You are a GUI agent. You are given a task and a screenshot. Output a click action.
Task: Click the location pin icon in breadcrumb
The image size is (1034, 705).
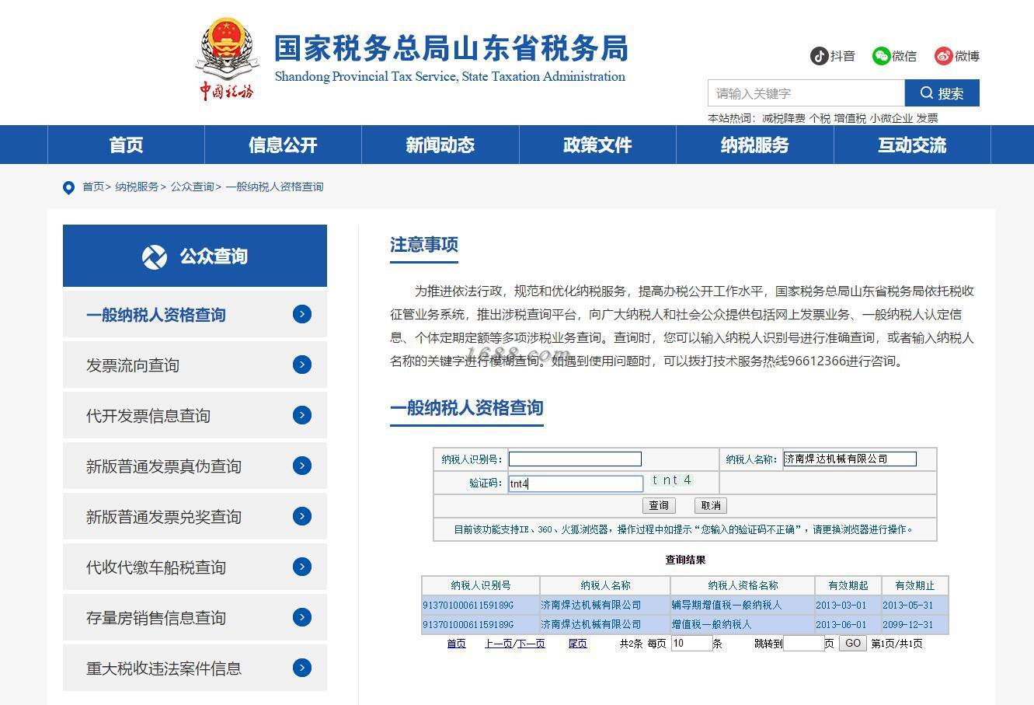pyautogui.click(x=68, y=187)
